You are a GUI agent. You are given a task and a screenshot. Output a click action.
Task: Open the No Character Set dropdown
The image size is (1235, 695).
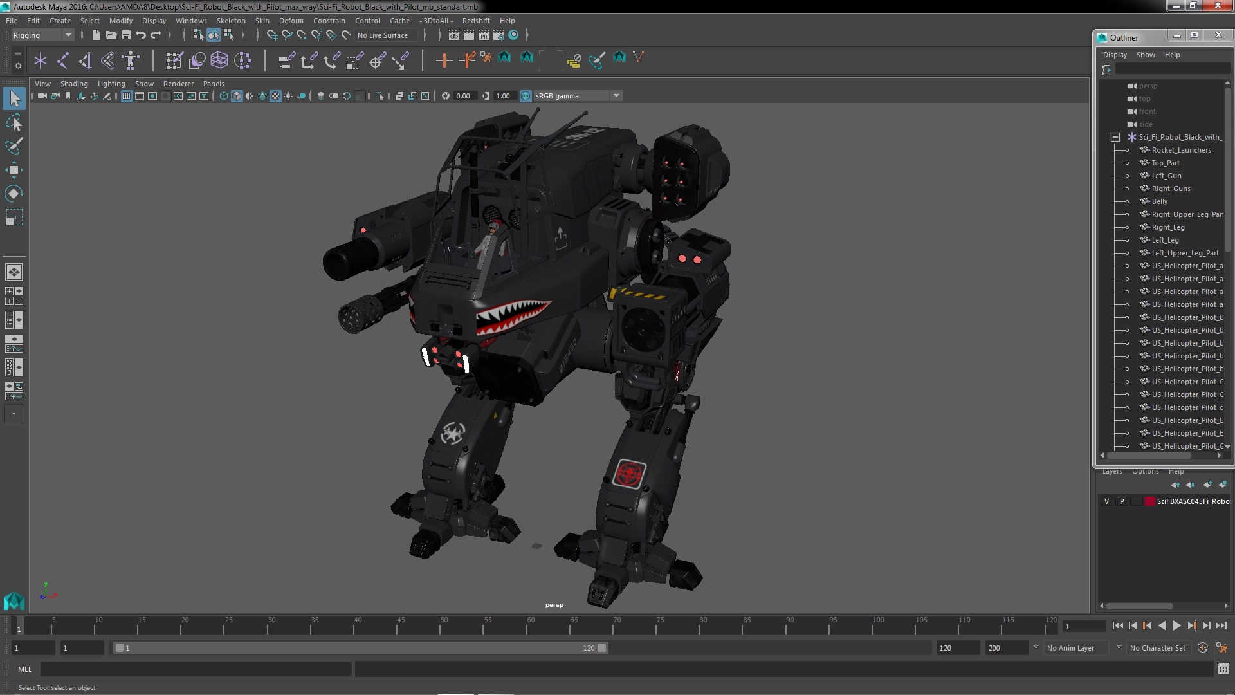[x=1158, y=648]
